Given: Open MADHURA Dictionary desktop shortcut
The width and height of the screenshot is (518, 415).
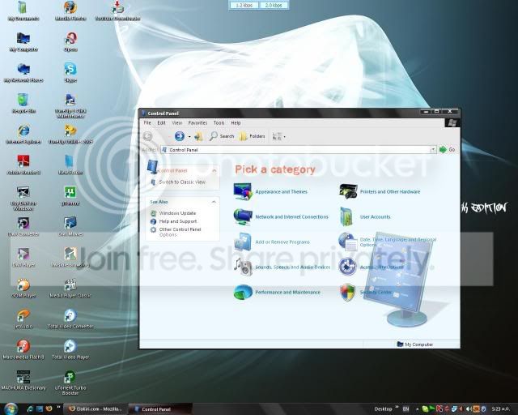Looking at the screenshot, I should point(23,380).
